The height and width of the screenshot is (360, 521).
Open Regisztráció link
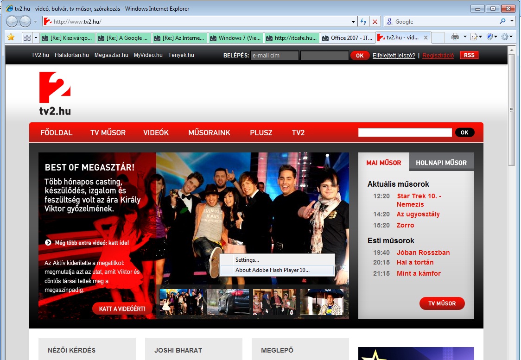(438, 56)
